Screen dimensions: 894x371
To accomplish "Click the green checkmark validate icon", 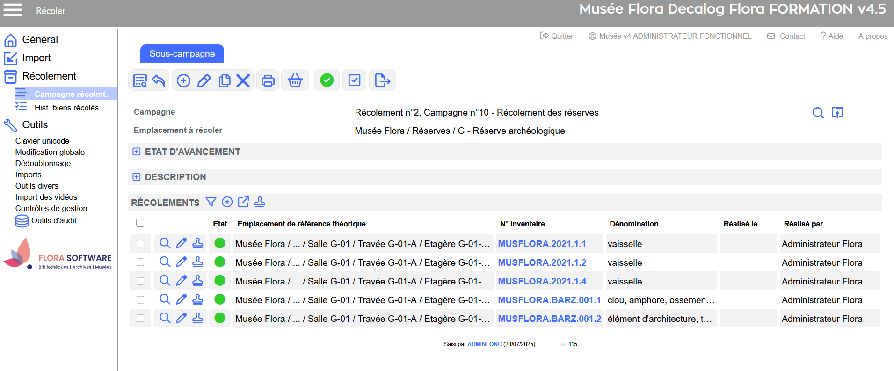I will click(x=327, y=80).
